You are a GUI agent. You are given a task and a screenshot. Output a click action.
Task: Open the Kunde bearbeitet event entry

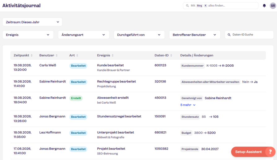click(x=110, y=65)
